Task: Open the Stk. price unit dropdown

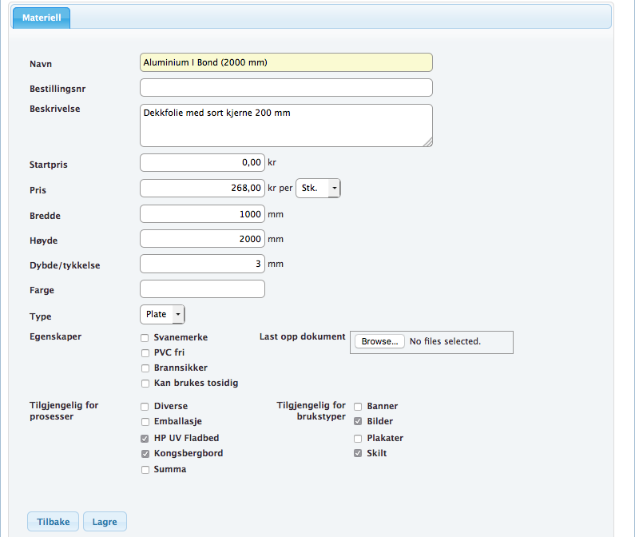Action: (318, 188)
